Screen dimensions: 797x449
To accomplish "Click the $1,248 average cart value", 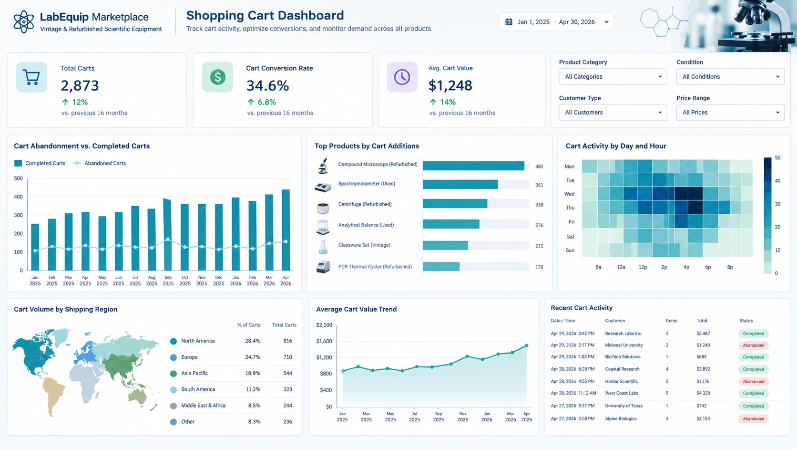I will pyautogui.click(x=450, y=86).
